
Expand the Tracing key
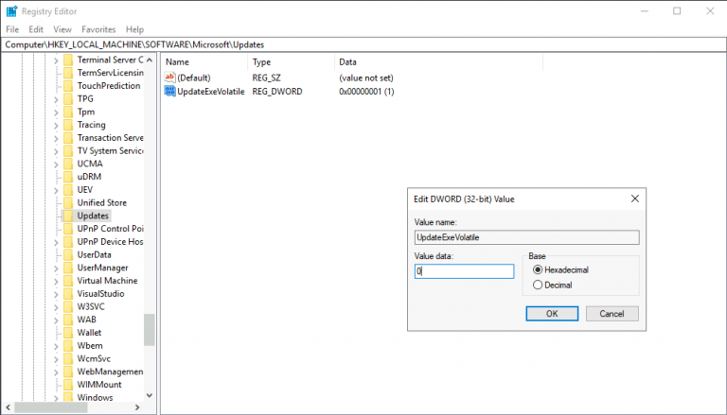[56, 125]
